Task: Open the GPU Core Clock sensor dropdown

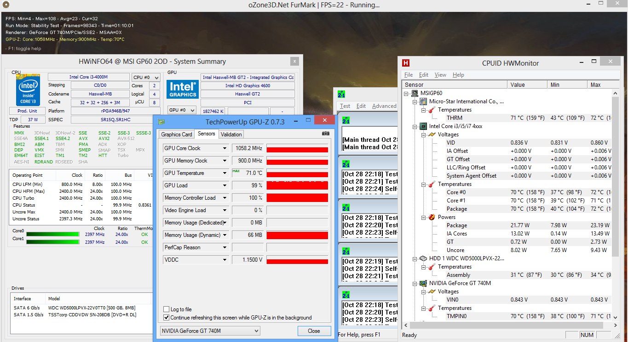Action: pyautogui.click(x=225, y=148)
